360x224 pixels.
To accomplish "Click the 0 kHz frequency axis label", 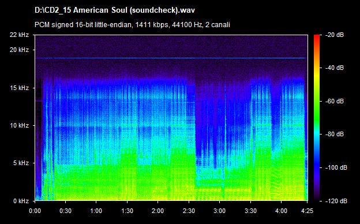I will pos(21,201).
